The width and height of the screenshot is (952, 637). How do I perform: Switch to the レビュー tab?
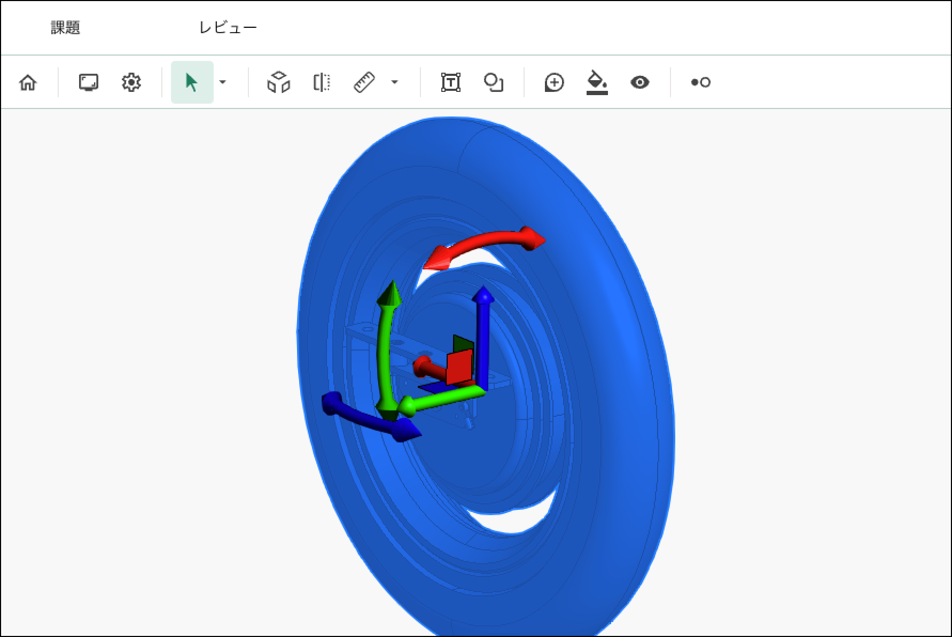[228, 28]
